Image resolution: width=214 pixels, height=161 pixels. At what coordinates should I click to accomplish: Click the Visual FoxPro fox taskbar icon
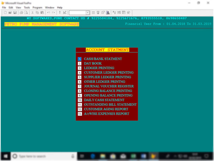point(153,156)
